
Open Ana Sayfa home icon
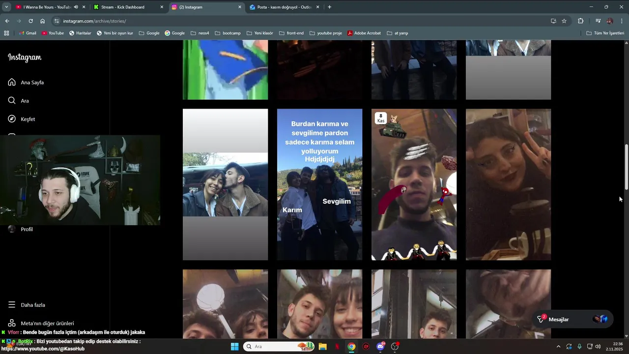click(12, 82)
